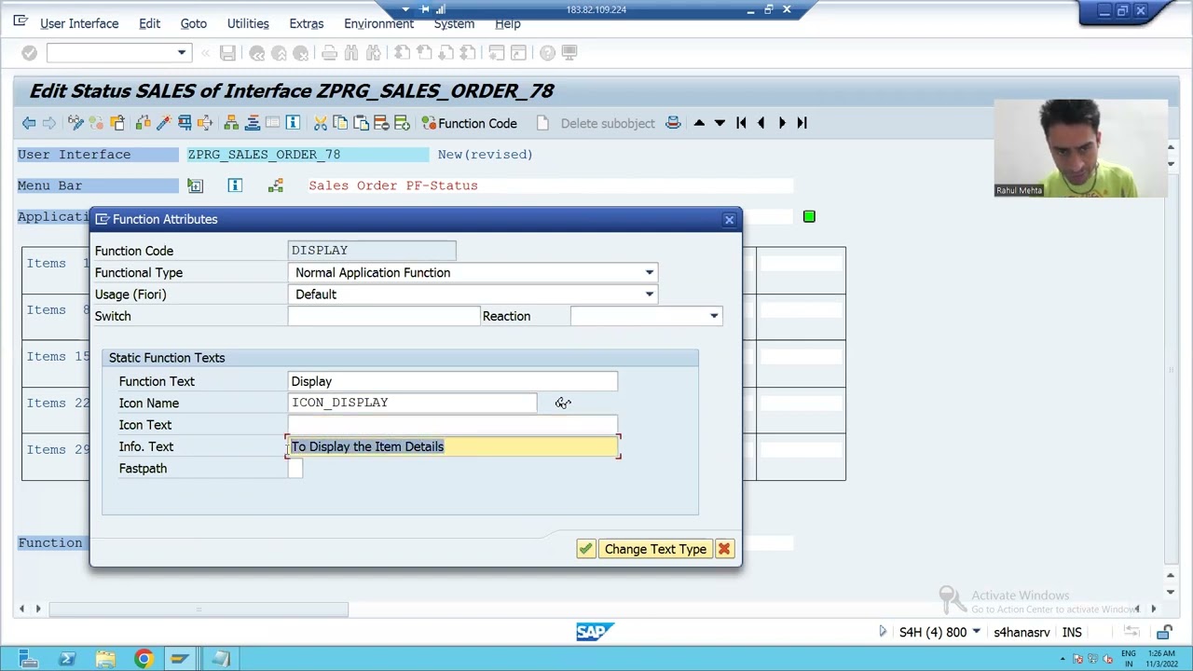Image resolution: width=1193 pixels, height=671 pixels.
Task: Click the Activate magic wand icon
Action: tap(163, 123)
